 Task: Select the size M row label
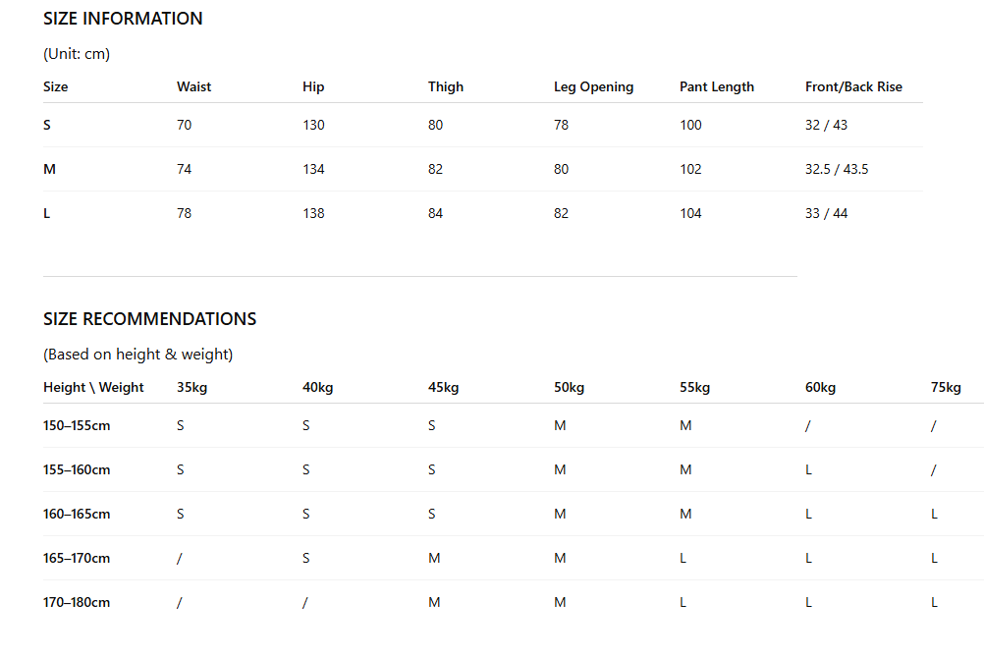pos(49,169)
